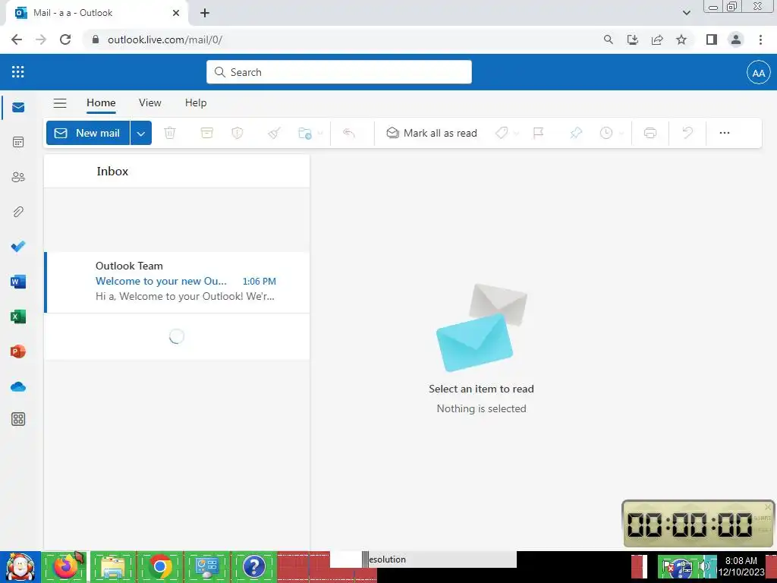
Task: Click the Move to folder icon
Action: tap(304, 133)
